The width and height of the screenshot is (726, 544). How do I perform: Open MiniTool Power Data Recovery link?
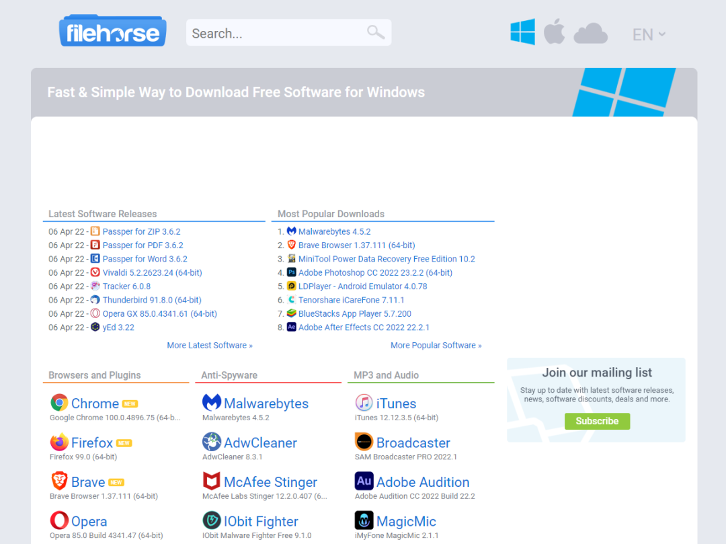click(387, 259)
